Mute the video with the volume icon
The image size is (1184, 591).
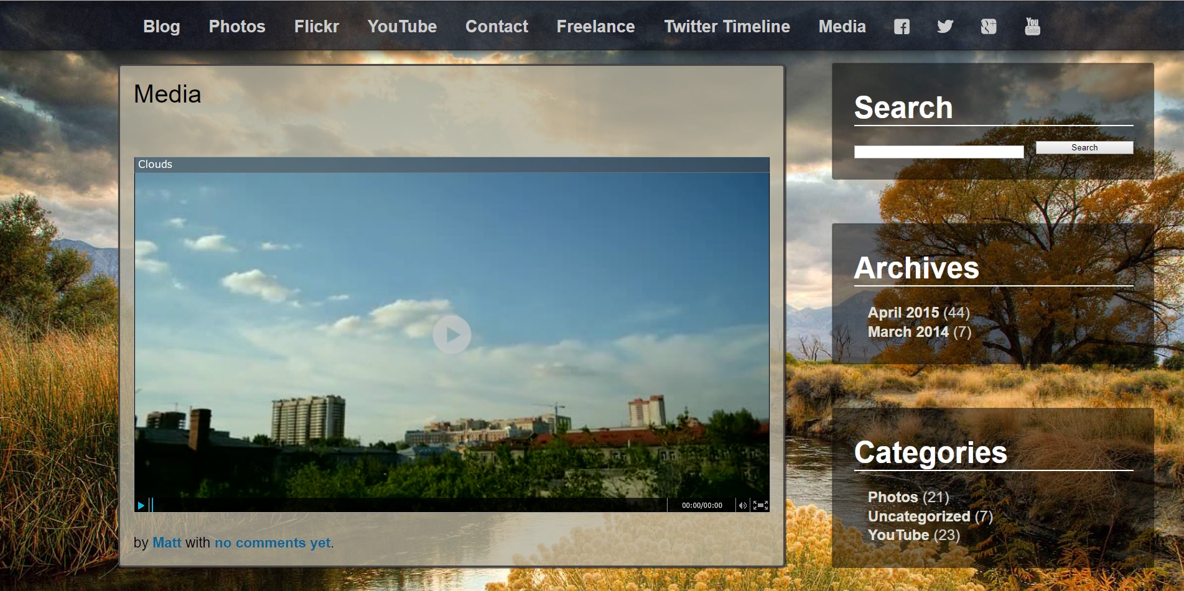click(x=742, y=505)
